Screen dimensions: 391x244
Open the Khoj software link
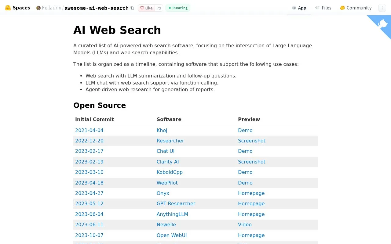162,130
